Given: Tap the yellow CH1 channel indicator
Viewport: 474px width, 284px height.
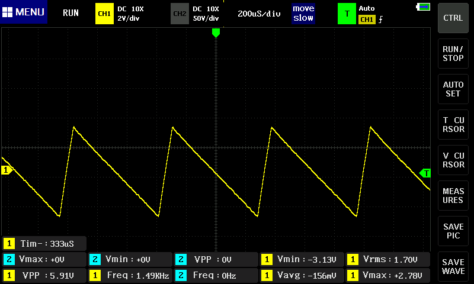Looking at the screenshot, I should click(x=104, y=13).
